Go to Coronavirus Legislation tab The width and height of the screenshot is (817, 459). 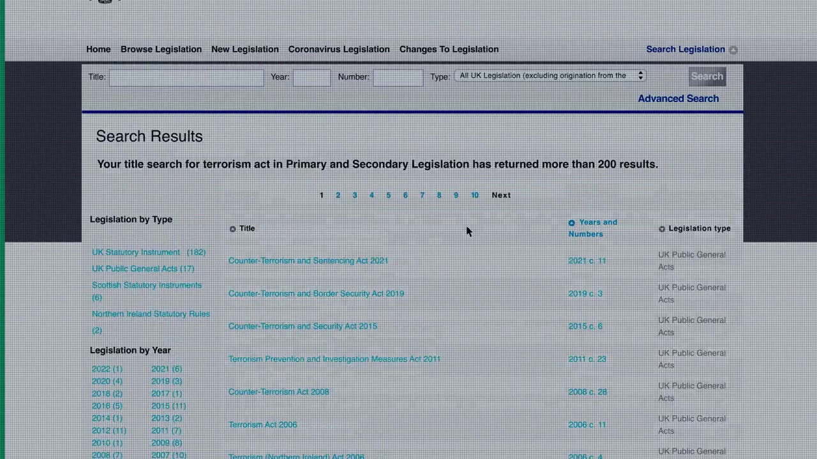tap(338, 49)
